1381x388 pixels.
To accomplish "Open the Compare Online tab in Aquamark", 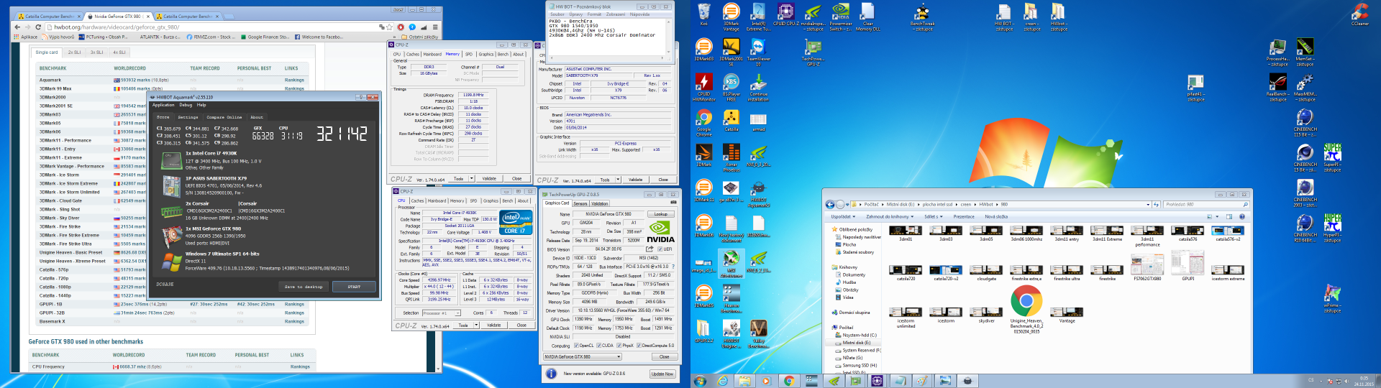I will click(224, 117).
